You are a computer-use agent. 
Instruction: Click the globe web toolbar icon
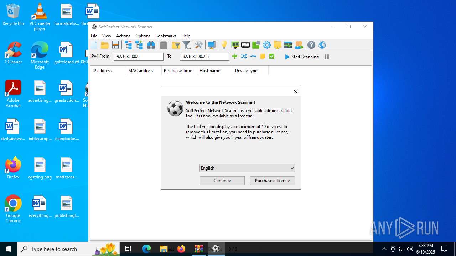[322, 45]
